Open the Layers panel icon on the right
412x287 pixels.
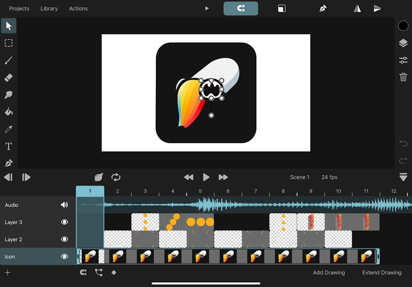[403, 43]
